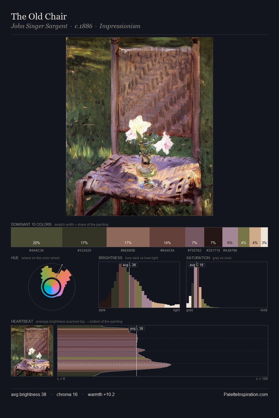Select the rose-brown swatch #8E685B
This screenshot has height=418, width=279.
click(128, 237)
